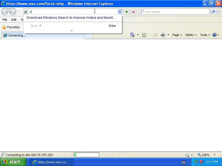Viewport: 222px width, 166px height.
Task: Open the Edit menu
Action: [x=14, y=20]
